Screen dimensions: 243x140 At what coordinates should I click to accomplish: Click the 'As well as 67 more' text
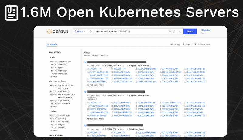point(95,119)
